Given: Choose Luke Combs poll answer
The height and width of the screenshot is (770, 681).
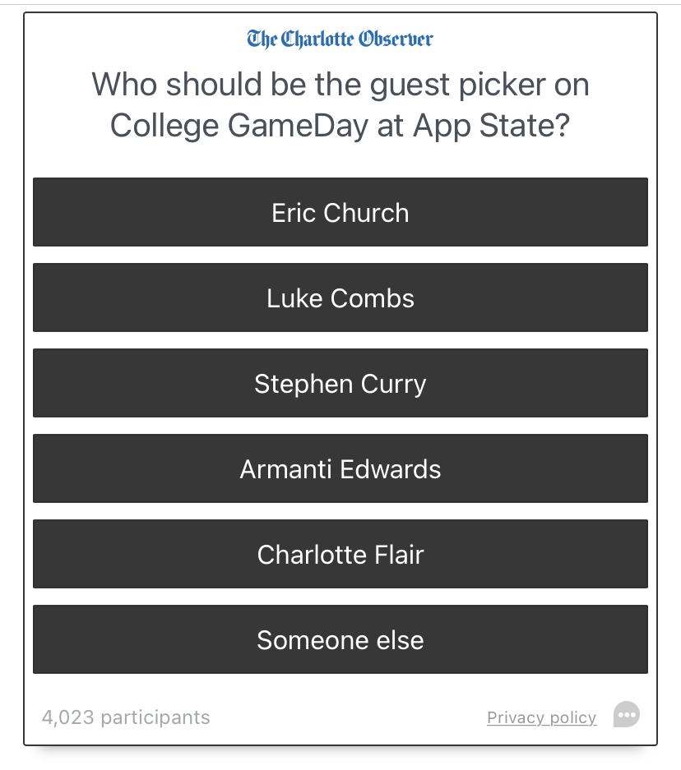Looking at the screenshot, I should [x=340, y=297].
